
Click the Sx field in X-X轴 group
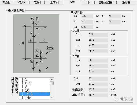pyautogui.click(x=98, y=51)
